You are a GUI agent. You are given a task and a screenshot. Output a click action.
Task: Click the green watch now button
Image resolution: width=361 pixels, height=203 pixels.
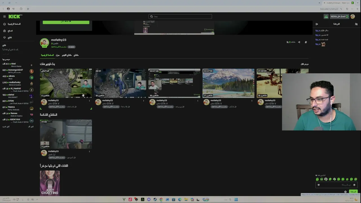(66, 22)
